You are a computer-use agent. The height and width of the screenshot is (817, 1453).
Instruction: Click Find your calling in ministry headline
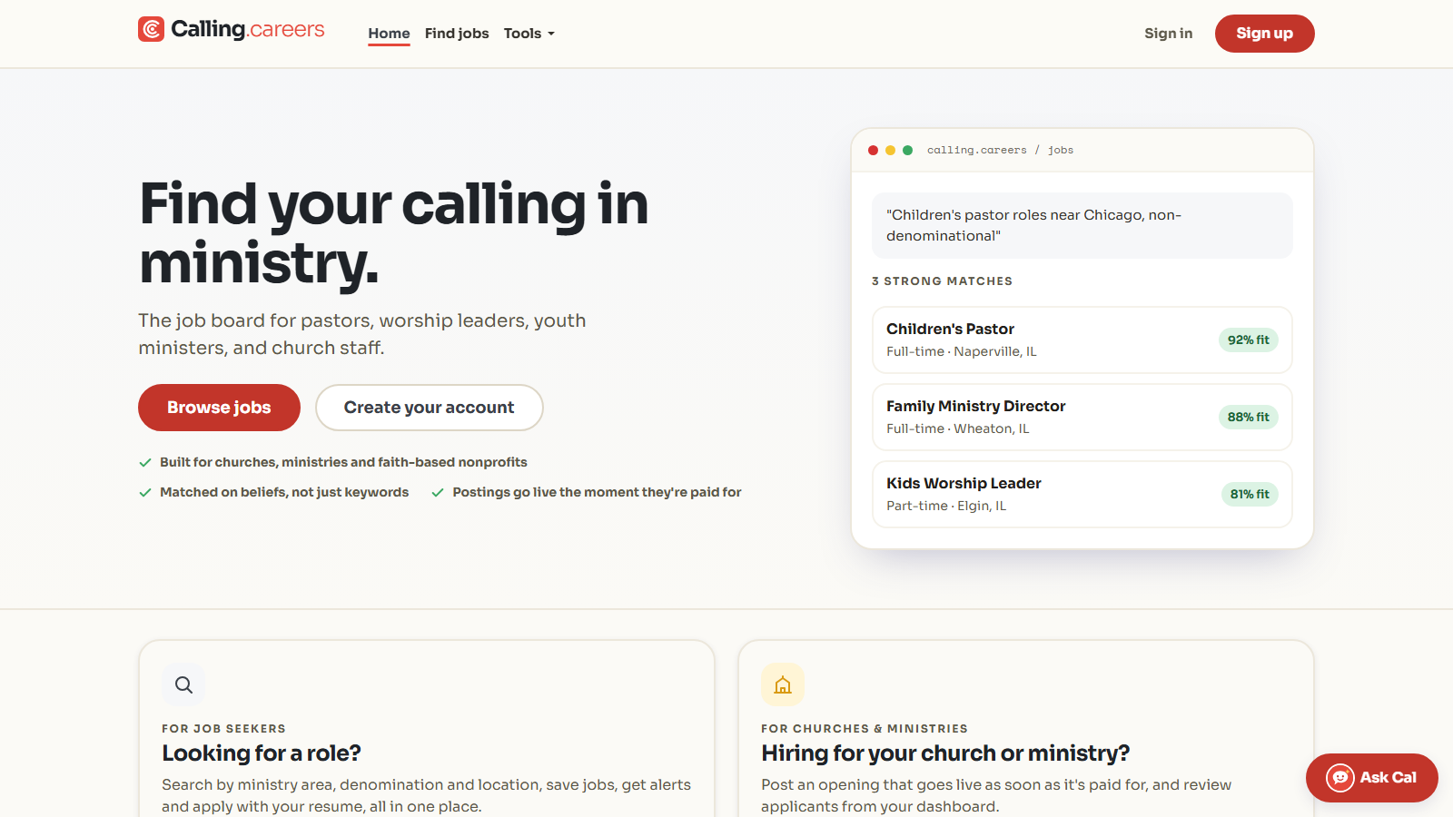point(394,233)
